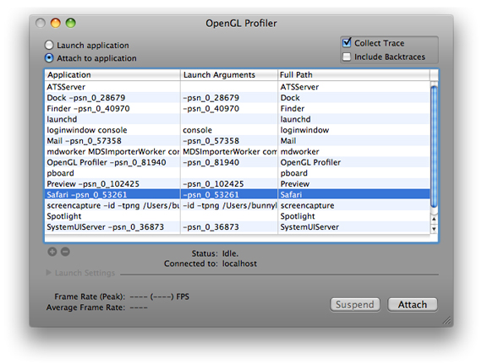Sort by the Application column header

tap(112, 75)
